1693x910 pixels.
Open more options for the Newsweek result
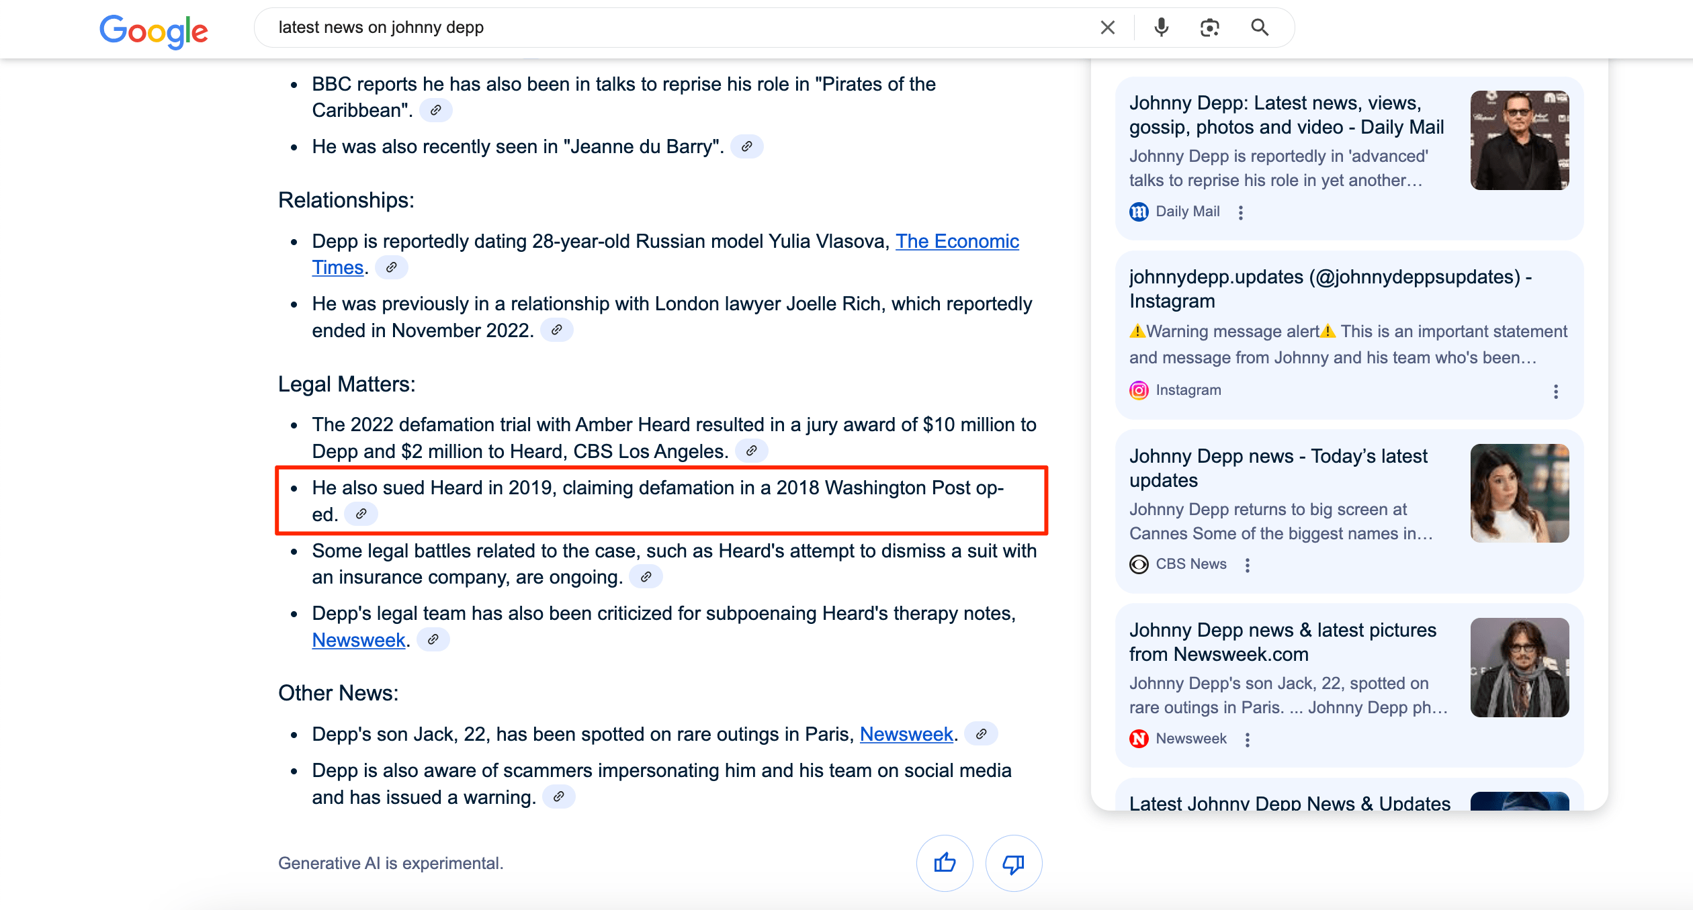(x=1248, y=739)
